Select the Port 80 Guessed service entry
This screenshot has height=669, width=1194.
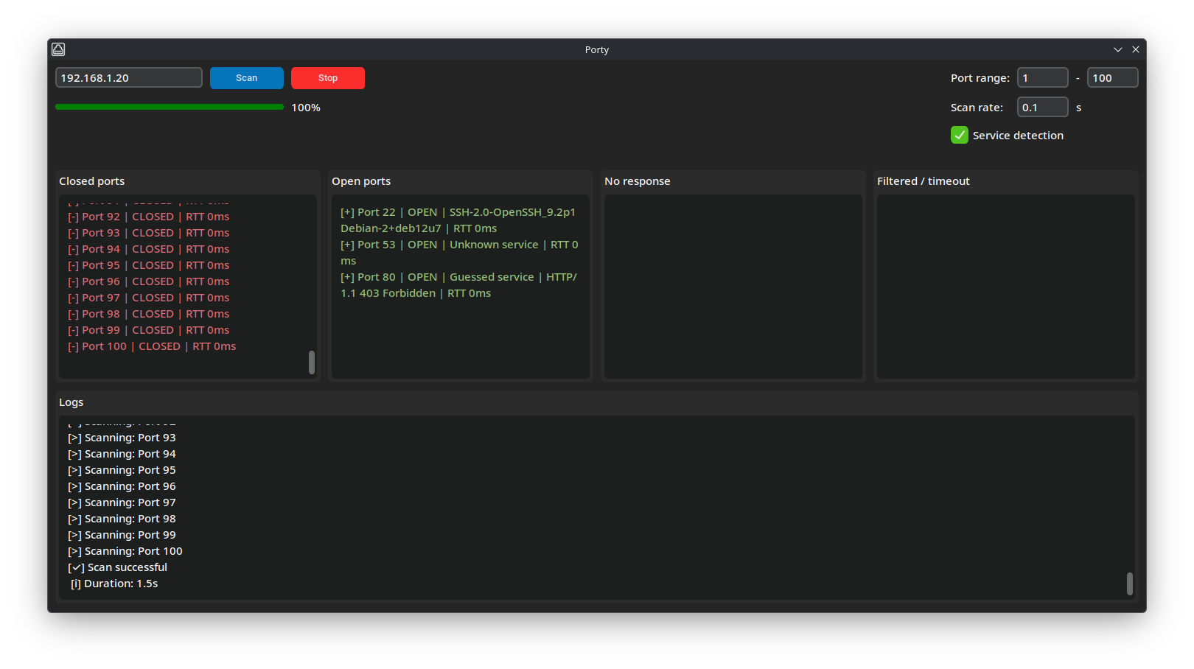coord(458,284)
